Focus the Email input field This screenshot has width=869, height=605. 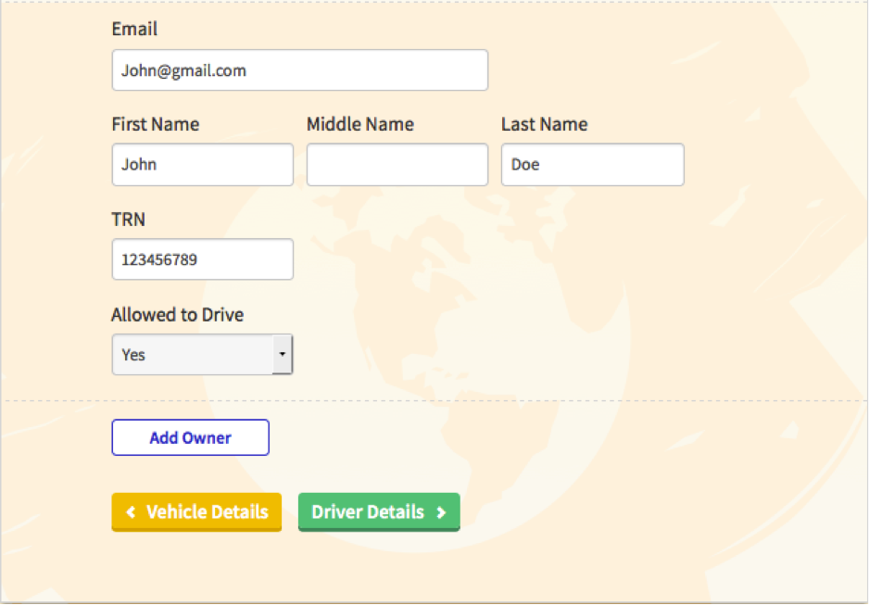(x=299, y=70)
